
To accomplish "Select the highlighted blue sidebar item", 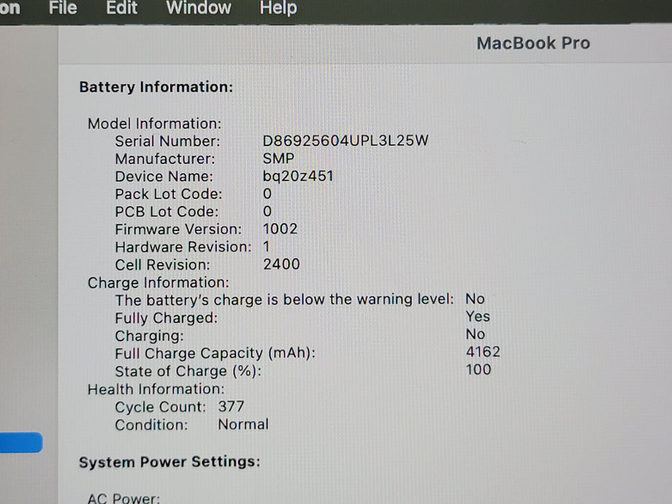I will [21, 442].
